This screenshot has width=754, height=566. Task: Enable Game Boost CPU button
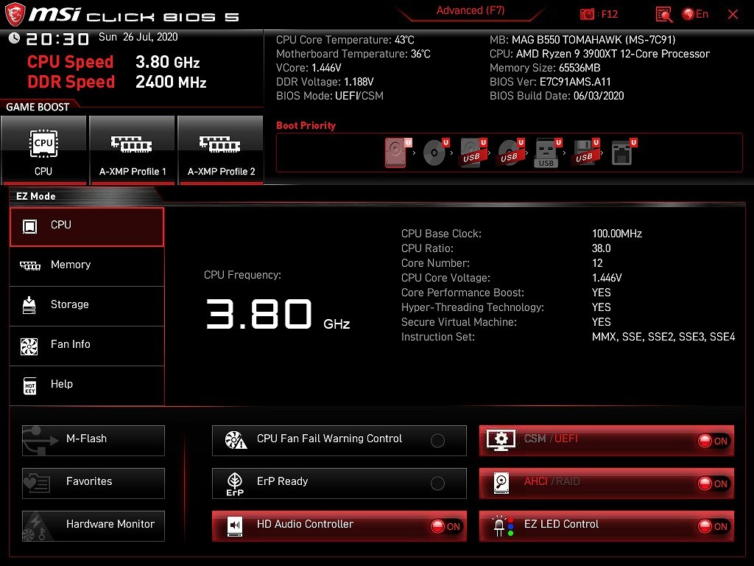(x=43, y=150)
